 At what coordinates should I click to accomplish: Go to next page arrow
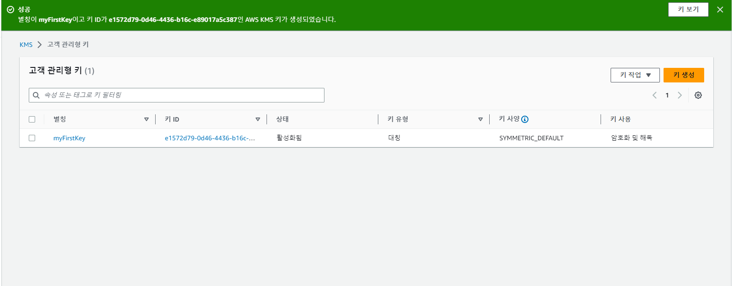tap(680, 95)
